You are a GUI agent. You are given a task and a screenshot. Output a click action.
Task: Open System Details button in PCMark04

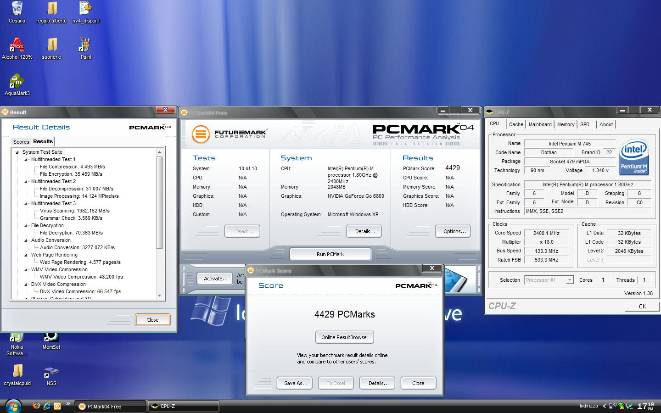(x=365, y=231)
